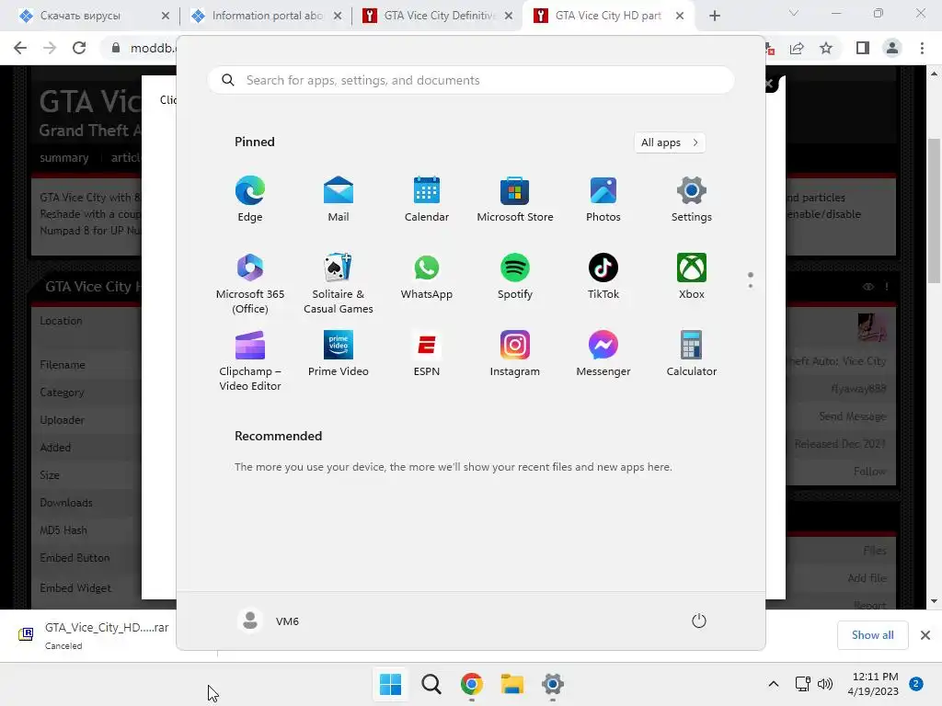Close the Скачать вирусы tab
The width and height of the screenshot is (942, 706).
click(166, 17)
